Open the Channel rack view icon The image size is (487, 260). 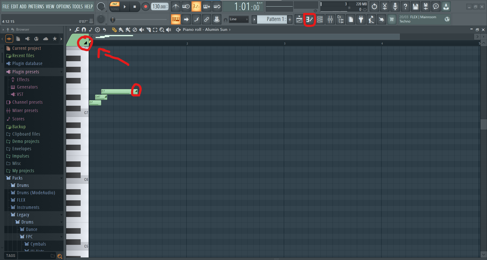(x=320, y=19)
